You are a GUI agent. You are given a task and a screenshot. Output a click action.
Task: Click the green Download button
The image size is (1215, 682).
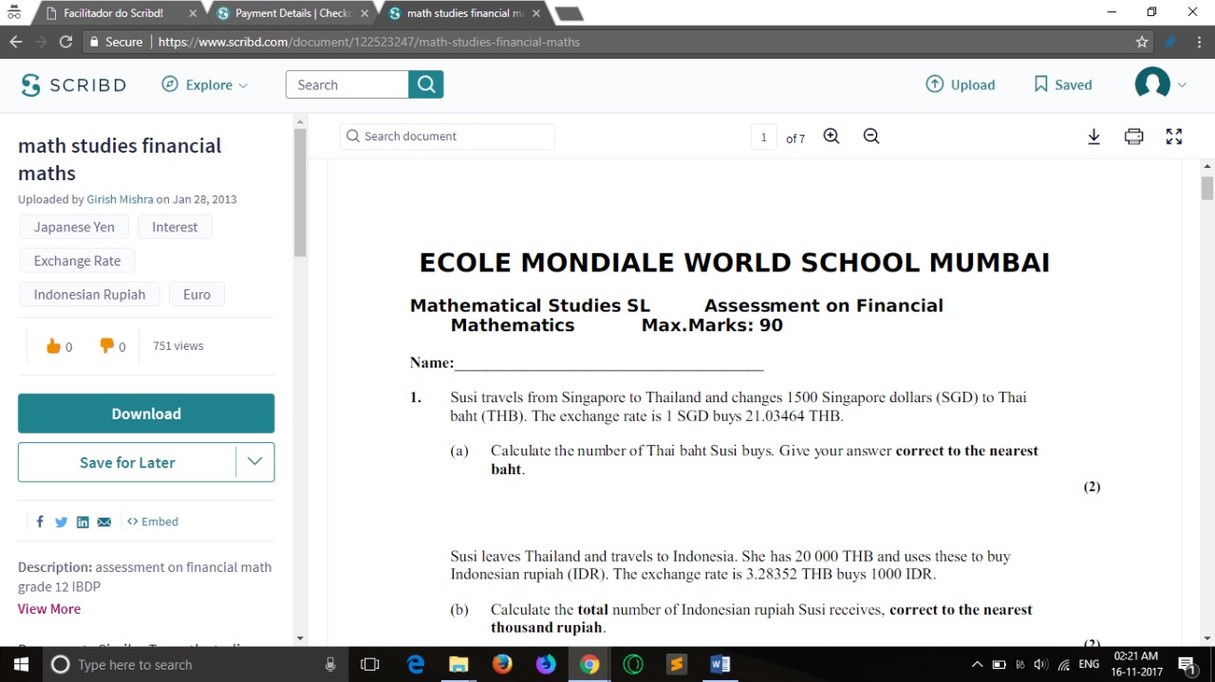click(x=146, y=414)
